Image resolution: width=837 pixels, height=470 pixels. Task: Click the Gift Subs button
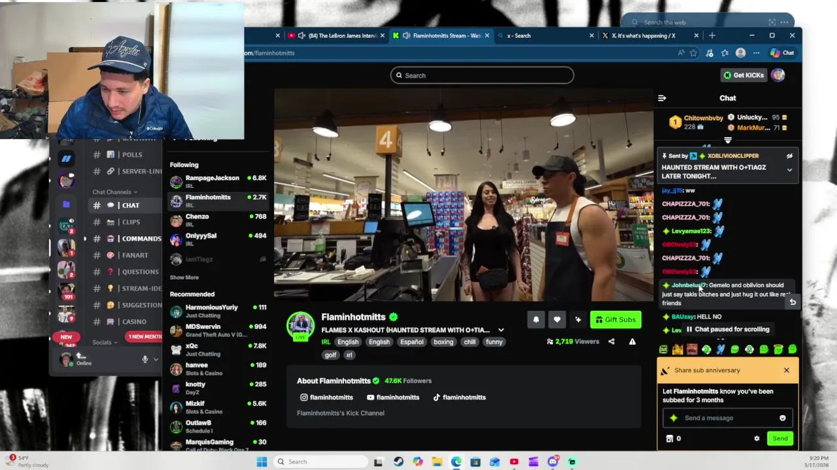coord(616,319)
